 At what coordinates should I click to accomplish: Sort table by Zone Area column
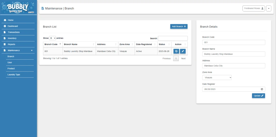(126, 44)
